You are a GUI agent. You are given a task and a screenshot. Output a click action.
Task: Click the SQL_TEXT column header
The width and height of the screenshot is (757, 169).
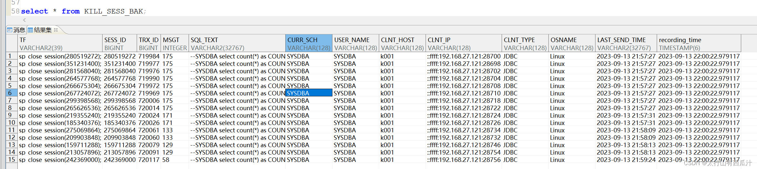coord(237,44)
